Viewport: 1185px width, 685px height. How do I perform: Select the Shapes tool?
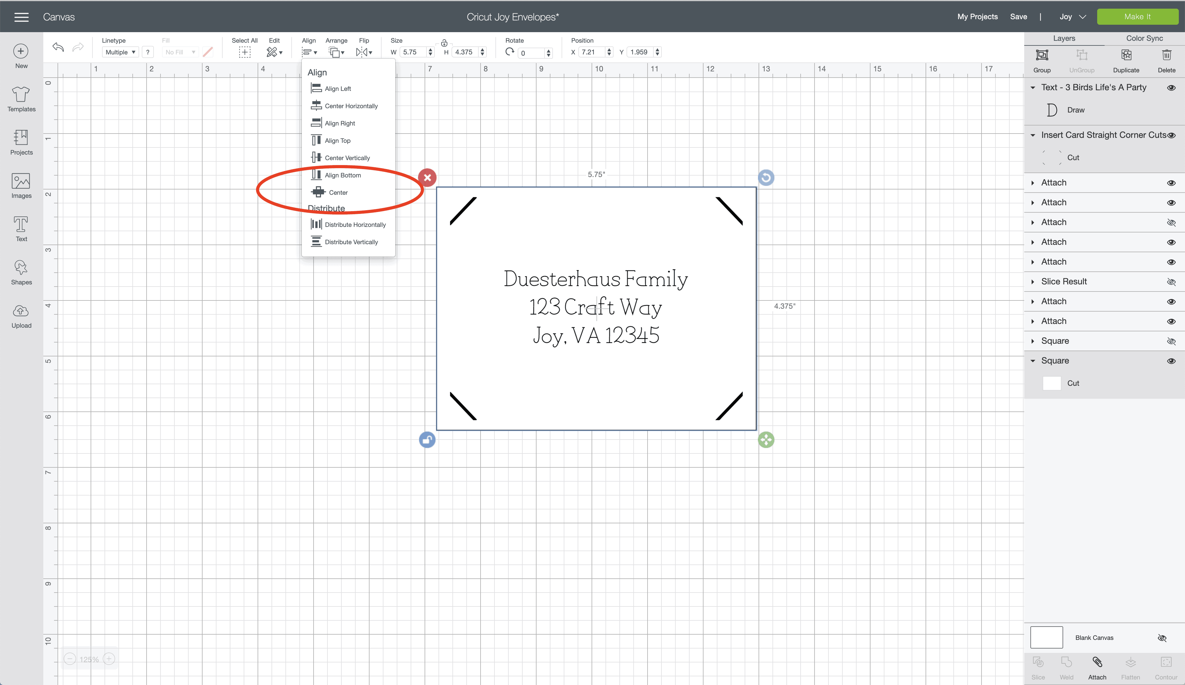[x=21, y=273]
